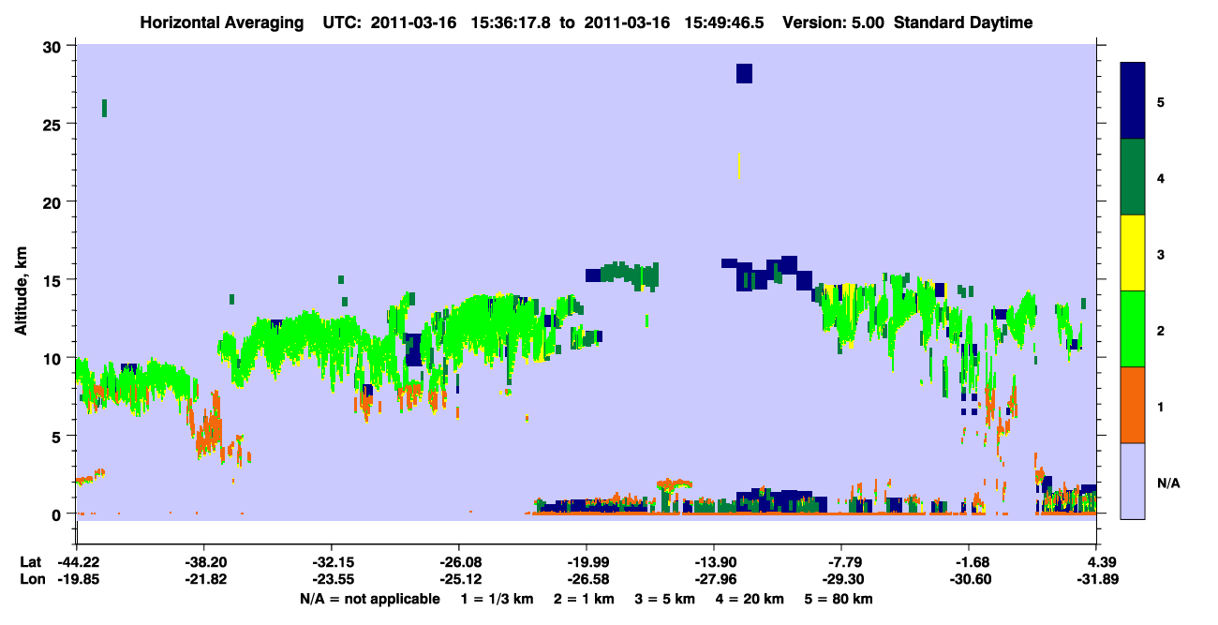
Task: Click the orange color bar segment labeled 1
Action: [x=1133, y=405]
